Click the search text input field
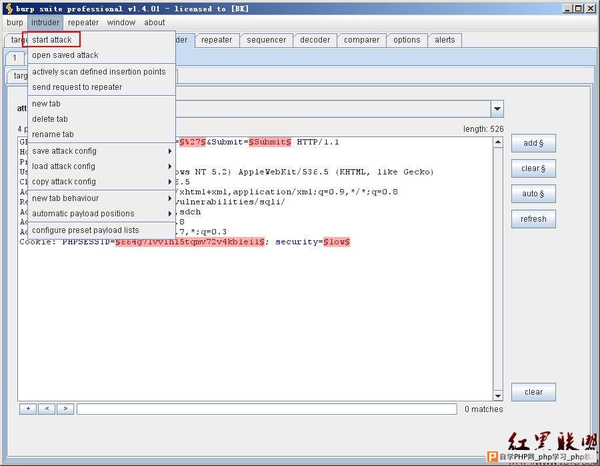 click(267, 409)
